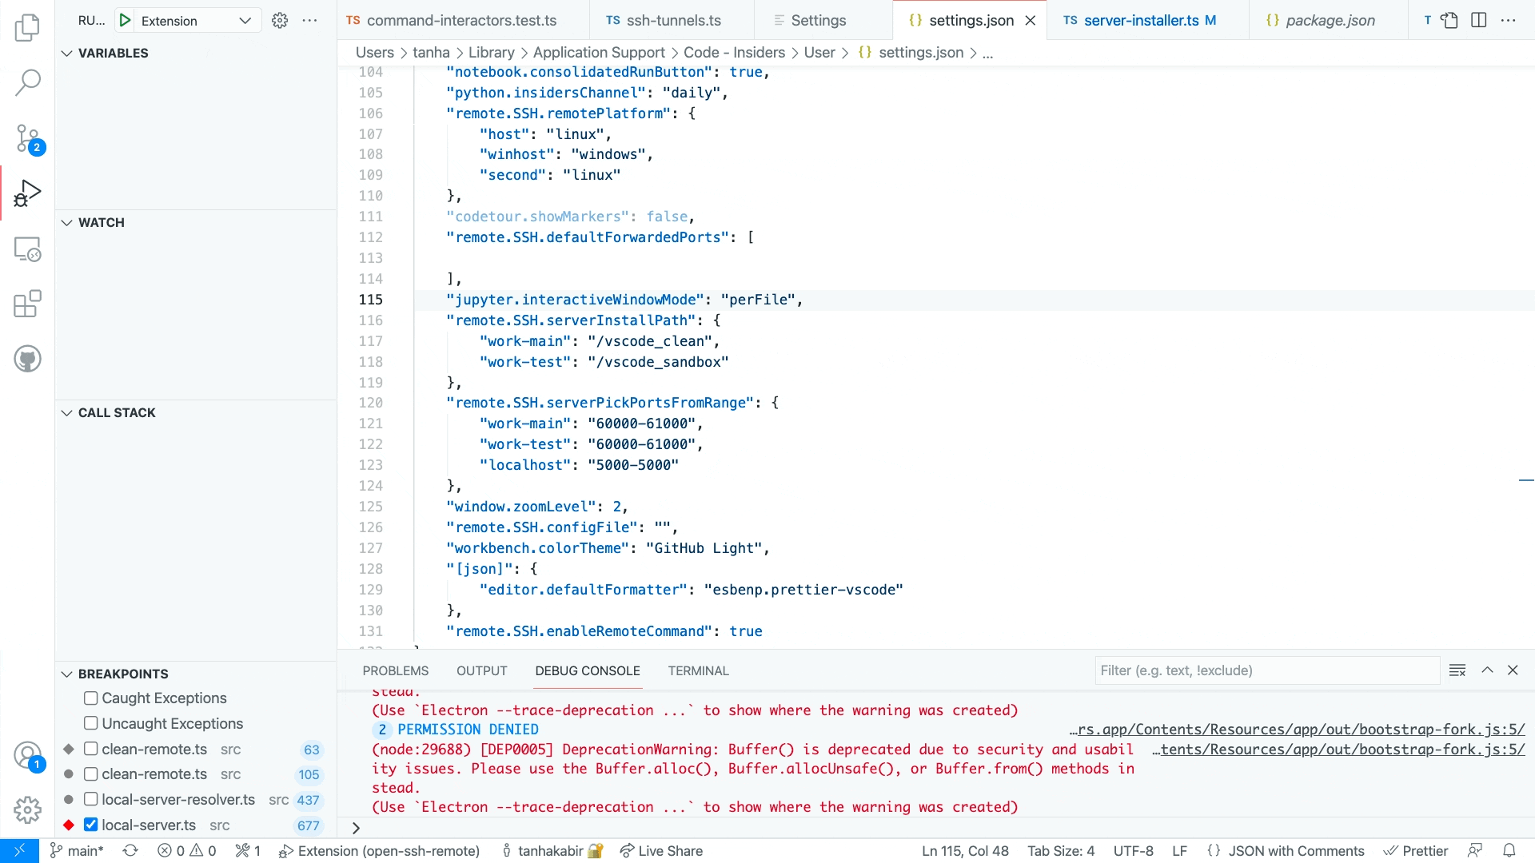Viewport: 1535px width, 863px height.
Task: Select the Run and Debug icon
Action: click(27, 193)
